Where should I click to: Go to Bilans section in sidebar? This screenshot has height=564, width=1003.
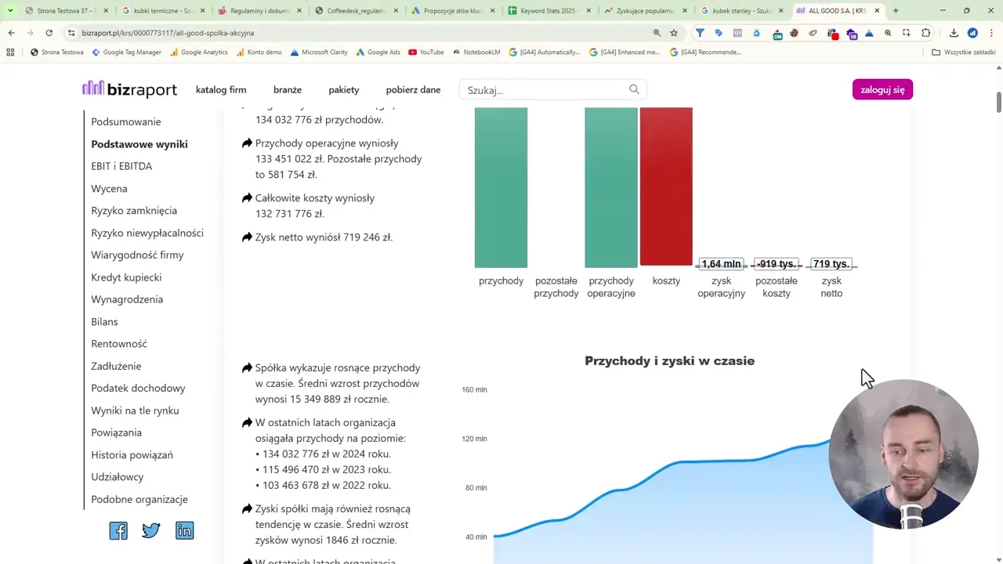104,321
